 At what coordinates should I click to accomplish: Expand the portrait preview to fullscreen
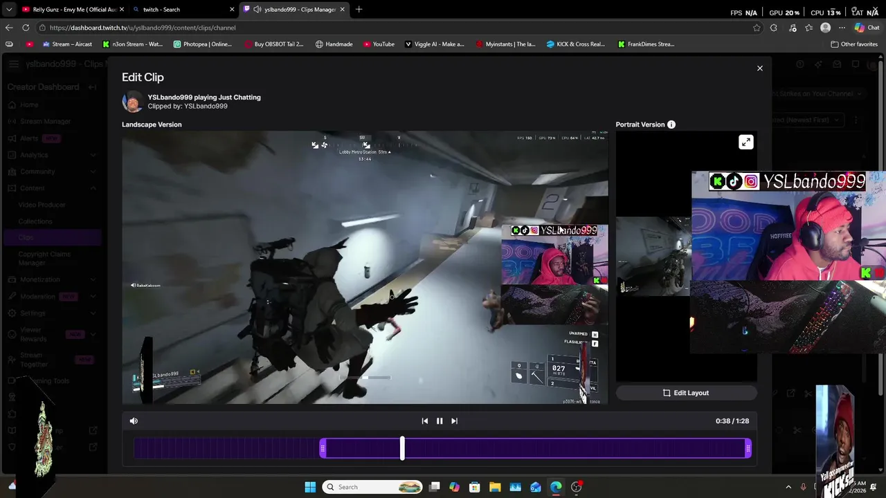pyautogui.click(x=745, y=142)
